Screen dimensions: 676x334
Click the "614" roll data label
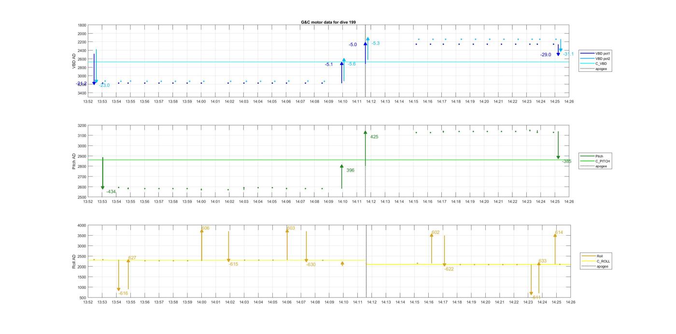point(559,232)
